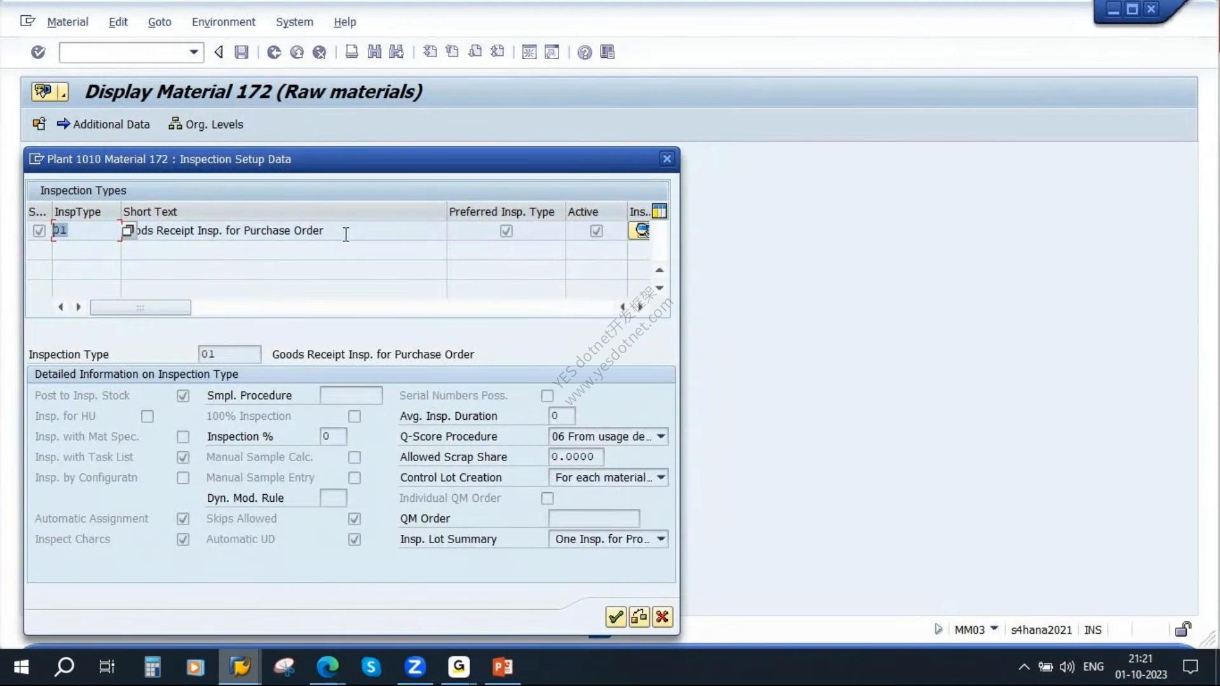Open the Environment menu

click(x=224, y=22)
